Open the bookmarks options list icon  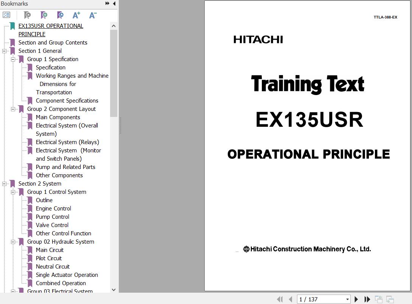(6, 15)
